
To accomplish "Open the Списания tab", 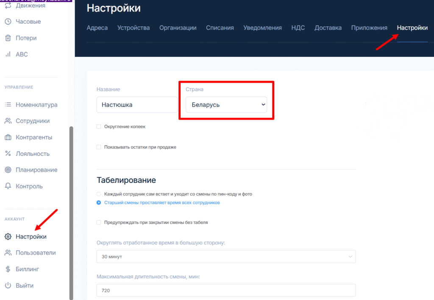I will pyautogui.click(x=220, y=28).
